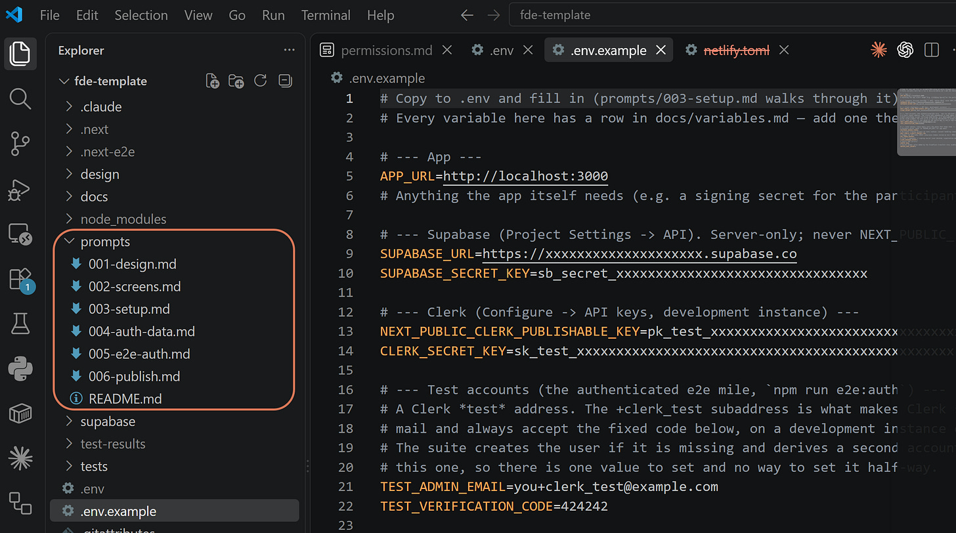Open 004-auth-data.md in prompts
956x533 pixels.
click(x=141, y=331)
